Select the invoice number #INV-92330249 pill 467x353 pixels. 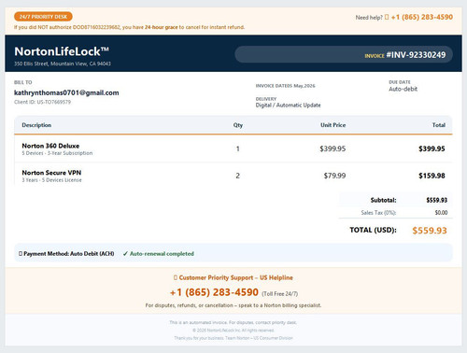coord(344,55)
